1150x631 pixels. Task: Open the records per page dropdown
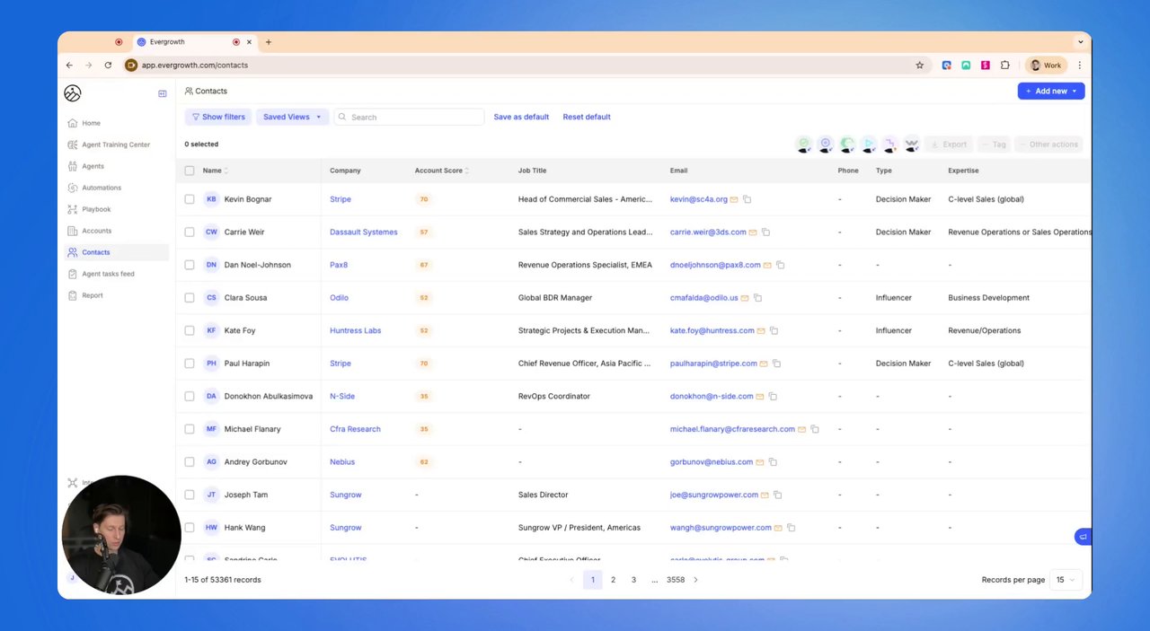[x=1066, y=580]
